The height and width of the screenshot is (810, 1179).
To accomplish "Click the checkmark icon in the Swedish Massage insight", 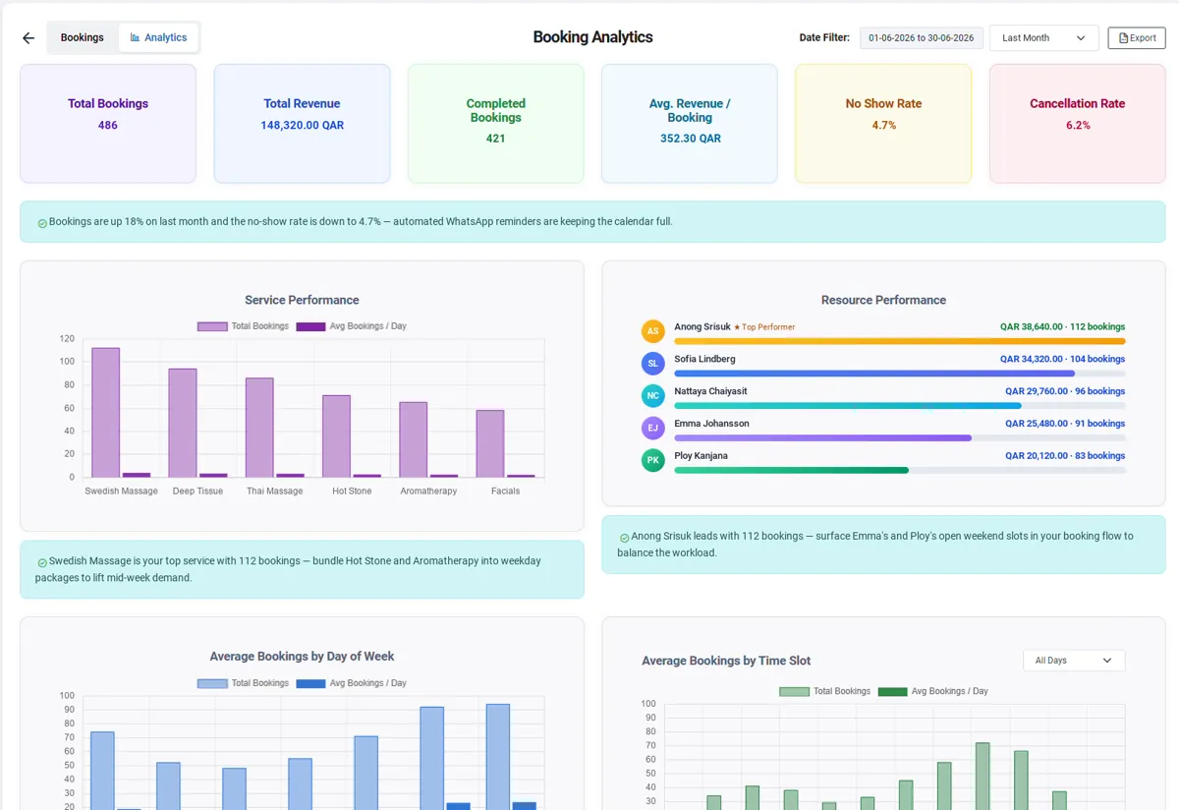I will [x=42, y=562].
